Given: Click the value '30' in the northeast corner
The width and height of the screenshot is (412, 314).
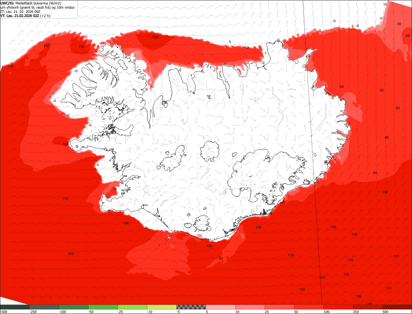Looking at the screenshot, I should 399,24.
